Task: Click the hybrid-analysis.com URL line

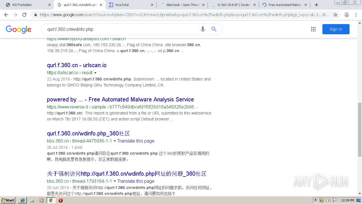Action: tap(86, 39)
